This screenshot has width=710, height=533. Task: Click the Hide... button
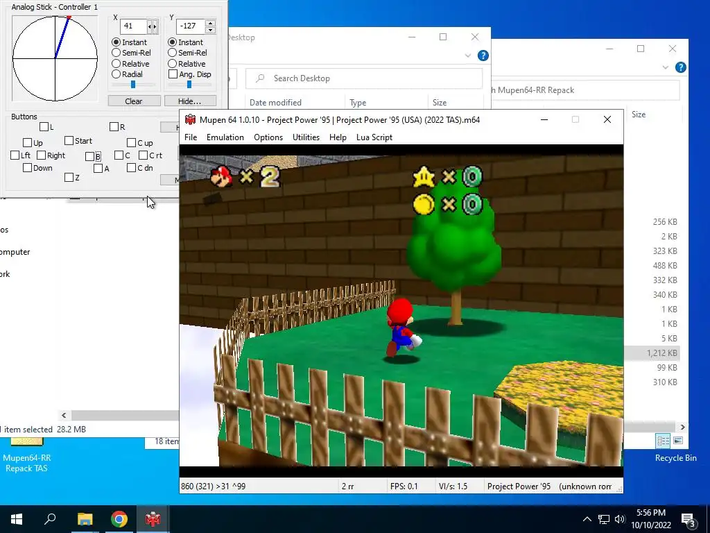click(x=190, y=101)
